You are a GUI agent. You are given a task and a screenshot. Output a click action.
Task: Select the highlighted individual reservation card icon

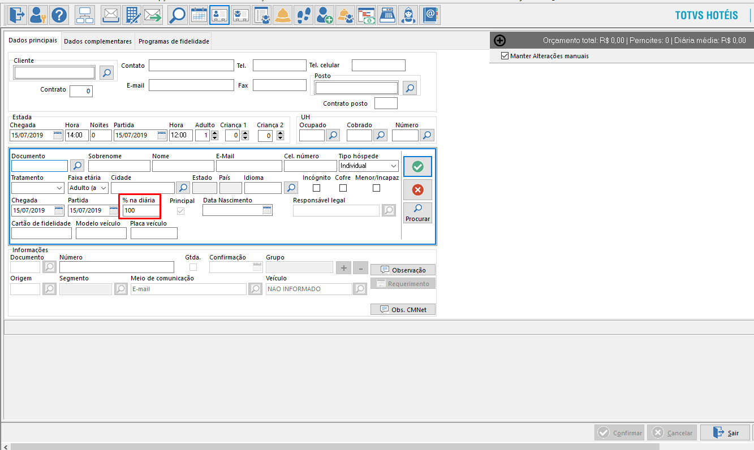point(219,15)
